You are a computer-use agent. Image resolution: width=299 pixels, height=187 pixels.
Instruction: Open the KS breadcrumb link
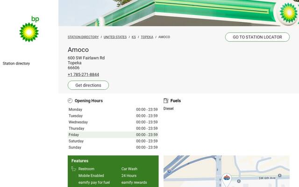[134, 37]
